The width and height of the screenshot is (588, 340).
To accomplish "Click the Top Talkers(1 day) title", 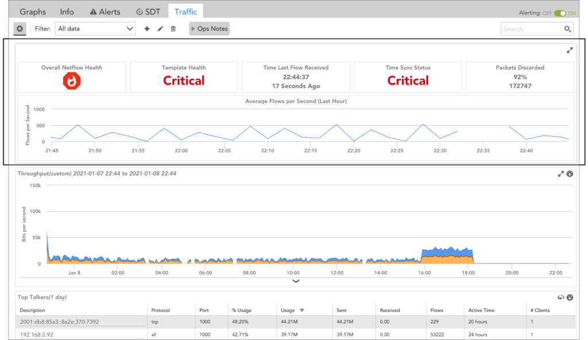I will (x=42, y=297).
